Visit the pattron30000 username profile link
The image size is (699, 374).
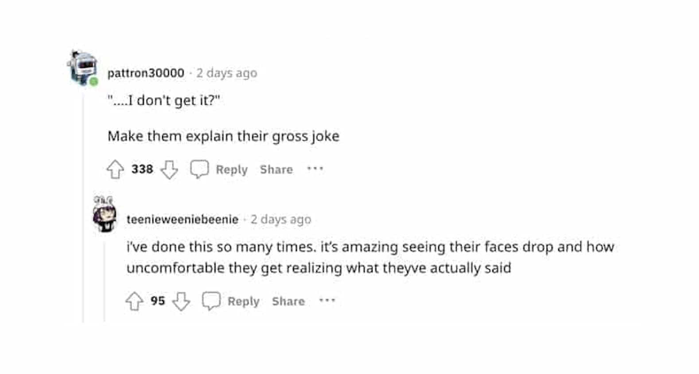click(x=146, y=73)
